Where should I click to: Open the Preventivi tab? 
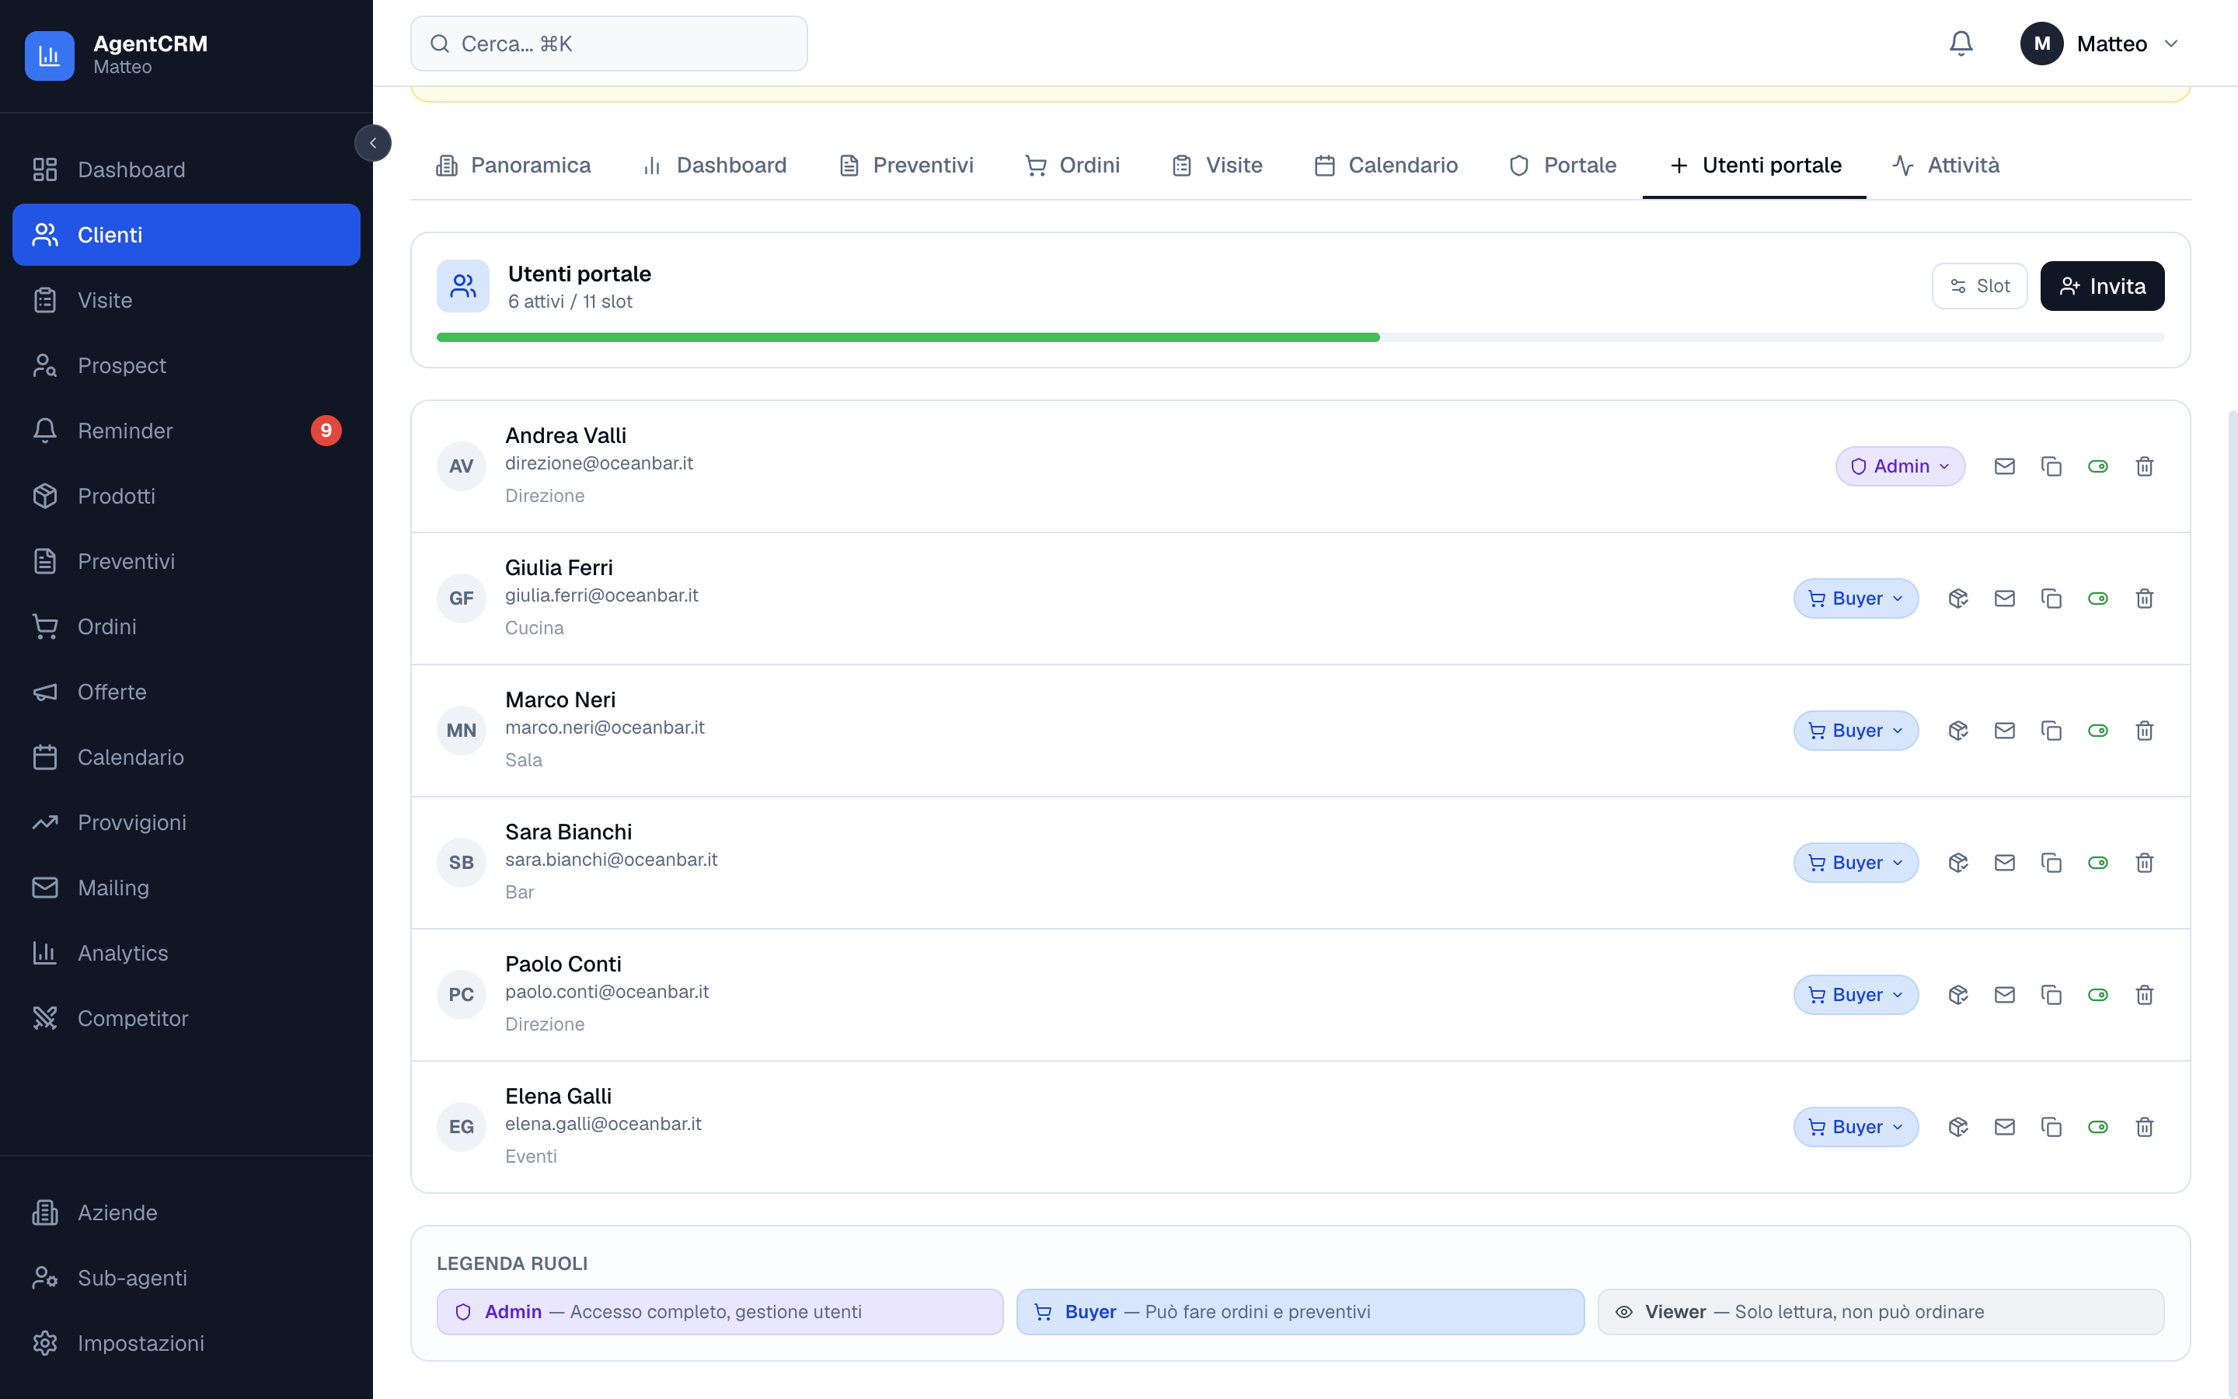[x=906, y=166]
